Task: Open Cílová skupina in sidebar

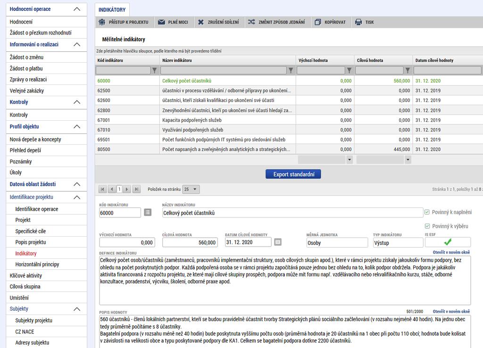Action: [25, 287]
